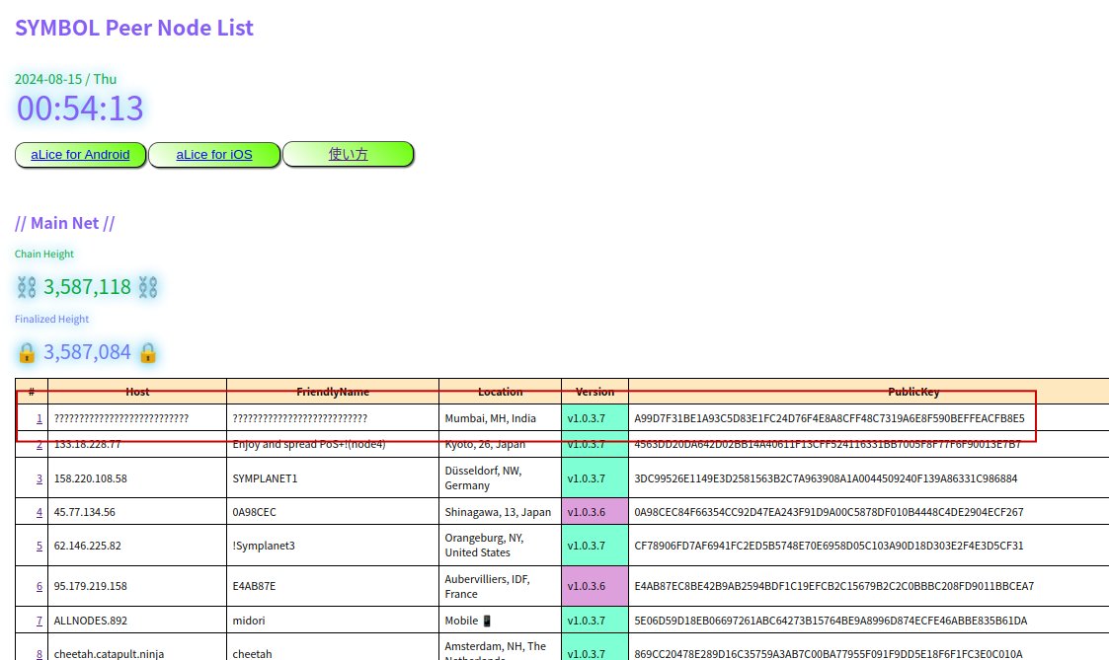
Task: Click location Shinagawa, 13, Japan
Action: (x=498, y=512)
